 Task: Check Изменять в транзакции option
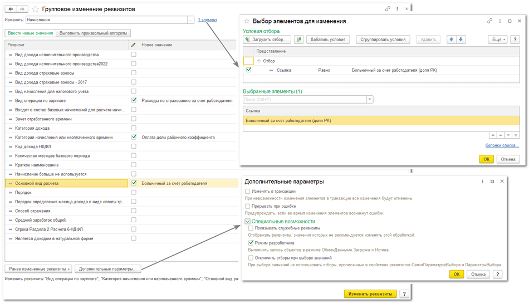click(x=248, y=191)
